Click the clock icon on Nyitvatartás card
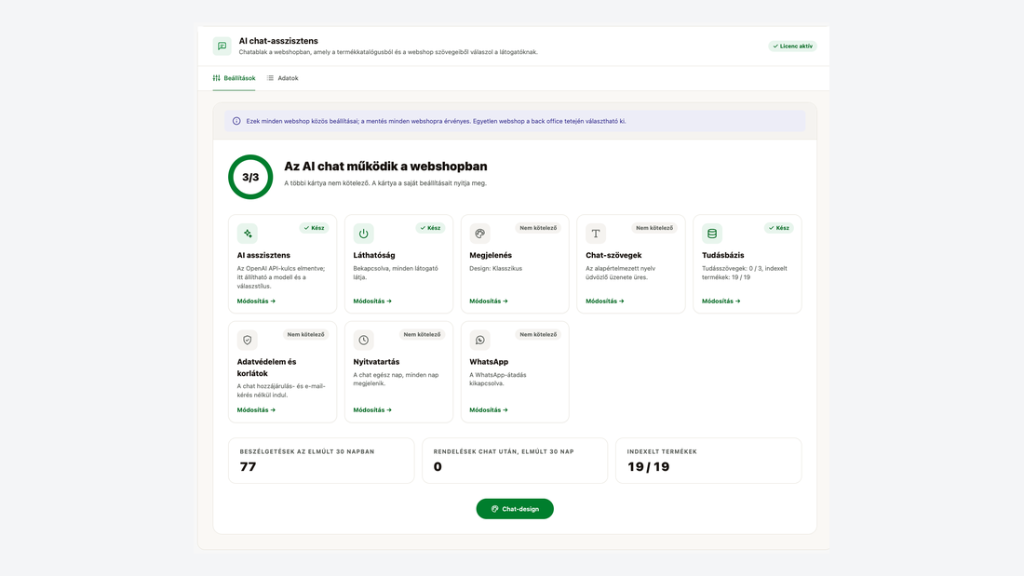Viewport: 1024px width, 576px height. (x=364, y=340)
